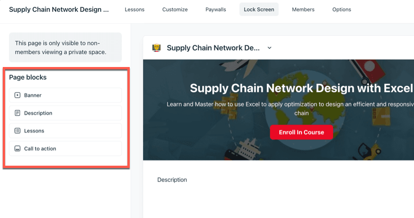Viewport: 414px width, 218px height.
Task: Click the Description heading in preview
Action: [x=172, y=180]
